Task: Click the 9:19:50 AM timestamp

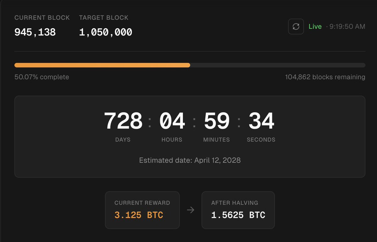Action: [347, 27]
